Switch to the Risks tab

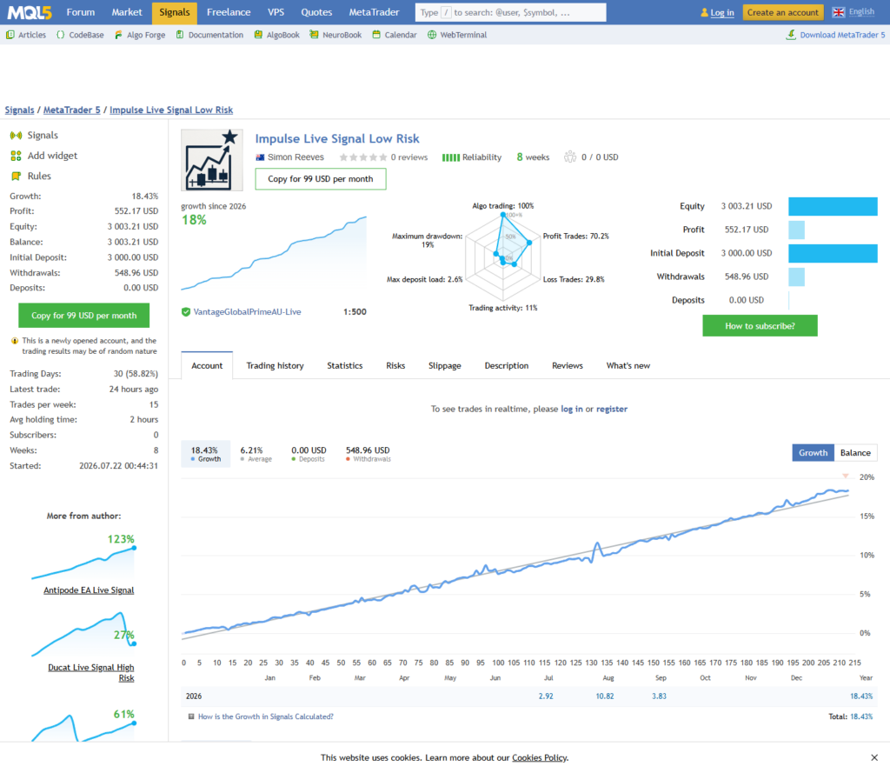click(x=395, y=366)
